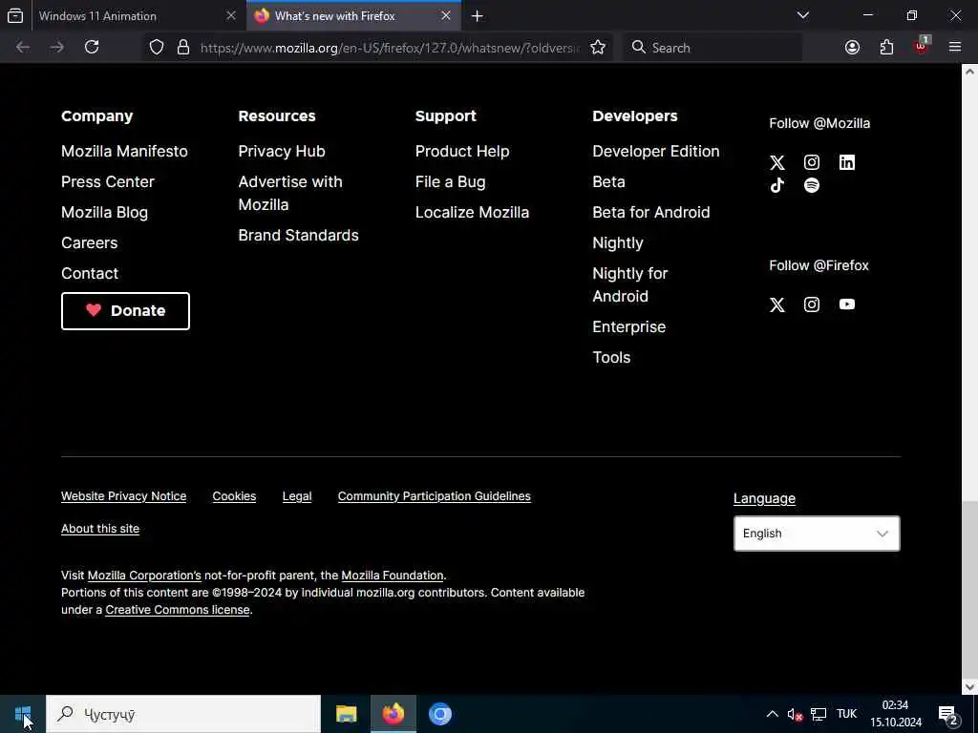
Task: Open the About this site link
Action: coord(100,529)
